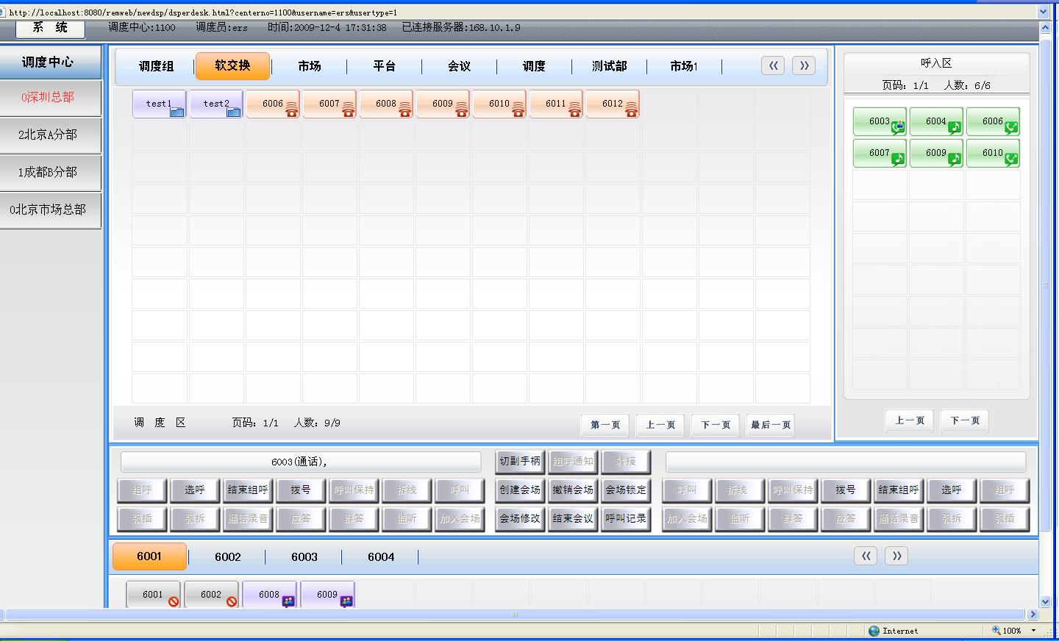This screenshot has height=641, width=1059.
Task: Click the horizontal scrollbar at the page bottom
Action: pos(515,615)
